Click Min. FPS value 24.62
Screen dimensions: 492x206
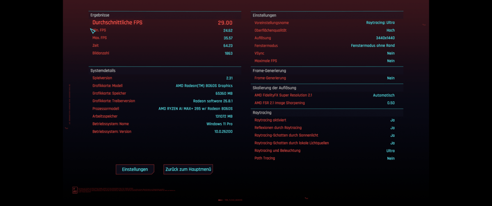(228, 30)
